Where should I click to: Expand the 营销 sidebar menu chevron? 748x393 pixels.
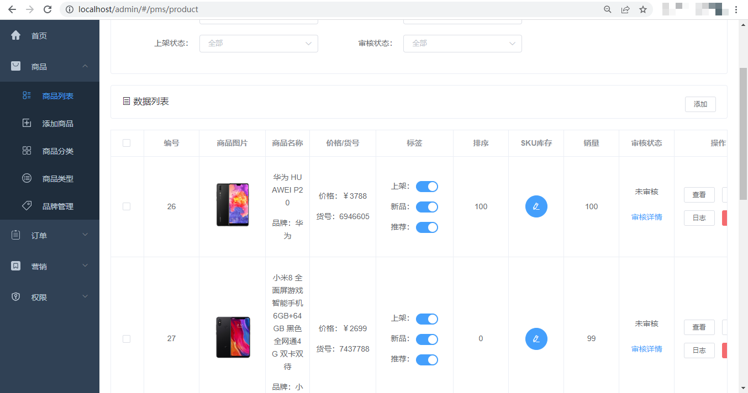coord(85,266)
